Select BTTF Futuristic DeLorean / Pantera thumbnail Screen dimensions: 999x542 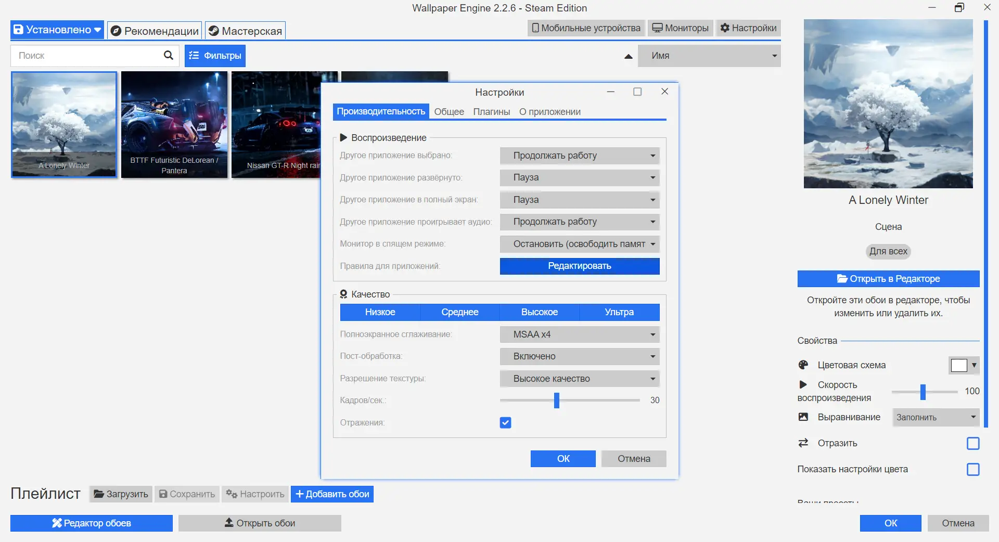click(174, 125)
